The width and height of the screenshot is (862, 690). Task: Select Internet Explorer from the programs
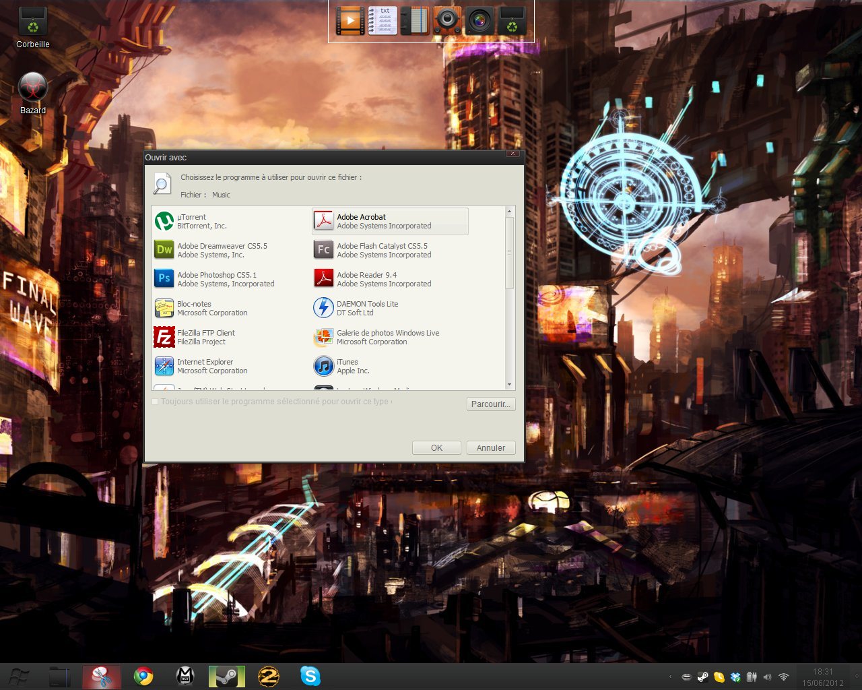coord(205,366)
